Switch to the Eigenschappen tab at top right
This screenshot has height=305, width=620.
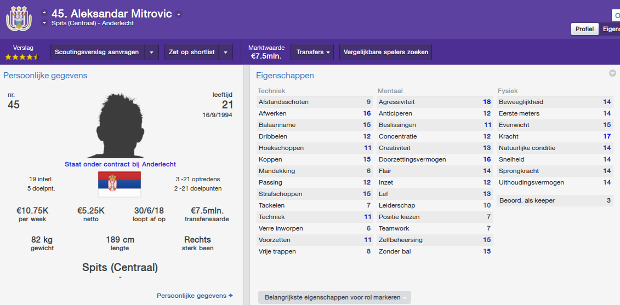[x=610, y=29]
